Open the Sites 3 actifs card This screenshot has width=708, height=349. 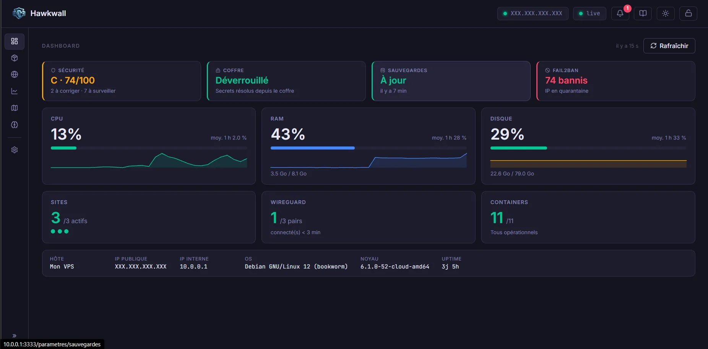[x=149, y=217]
